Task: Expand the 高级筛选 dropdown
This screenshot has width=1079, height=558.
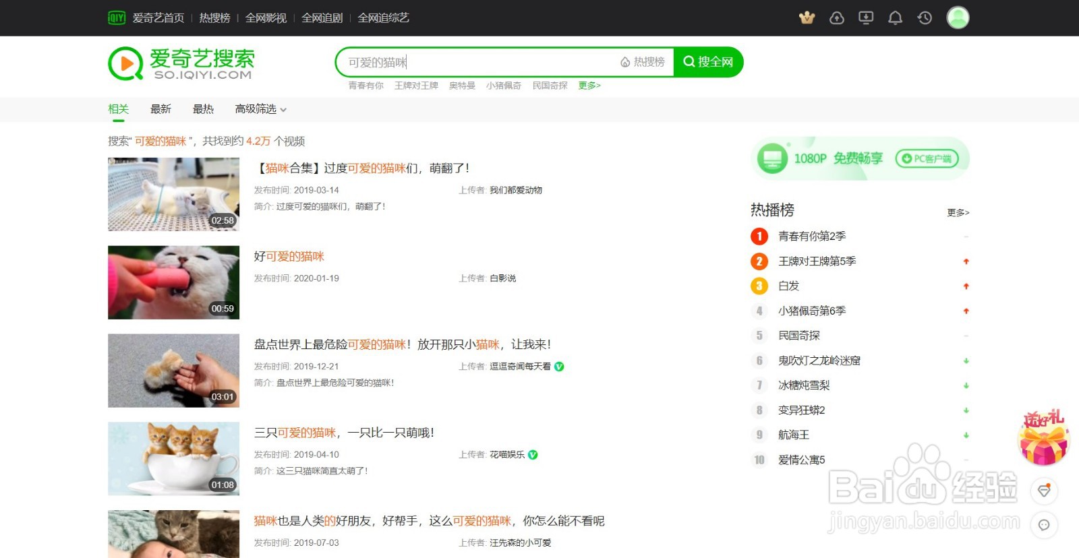Action: (261, 109)
